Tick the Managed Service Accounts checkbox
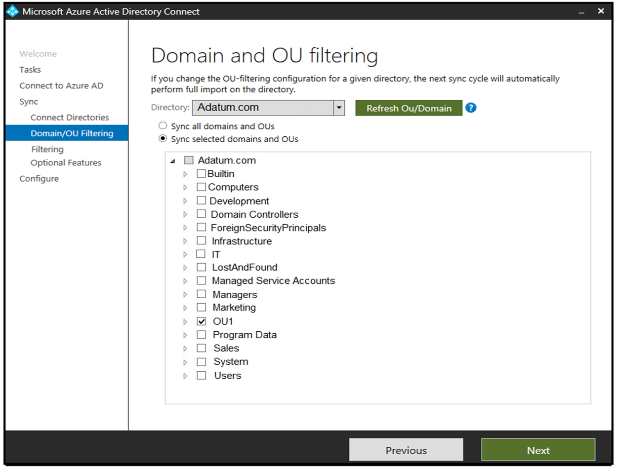617x468 pixels. coord(201,280)
